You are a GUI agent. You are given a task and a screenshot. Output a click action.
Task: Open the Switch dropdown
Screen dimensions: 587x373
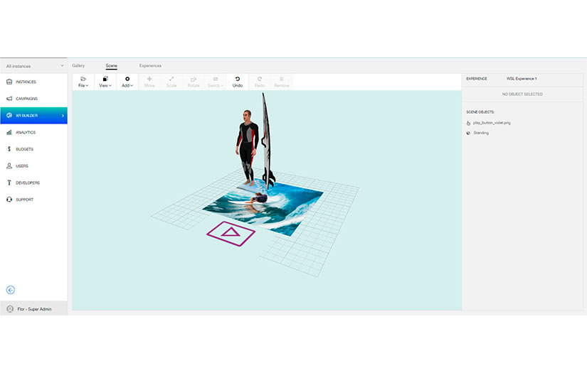[216, 82]
